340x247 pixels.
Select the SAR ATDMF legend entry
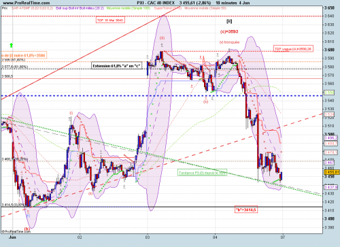pos(32,8)
